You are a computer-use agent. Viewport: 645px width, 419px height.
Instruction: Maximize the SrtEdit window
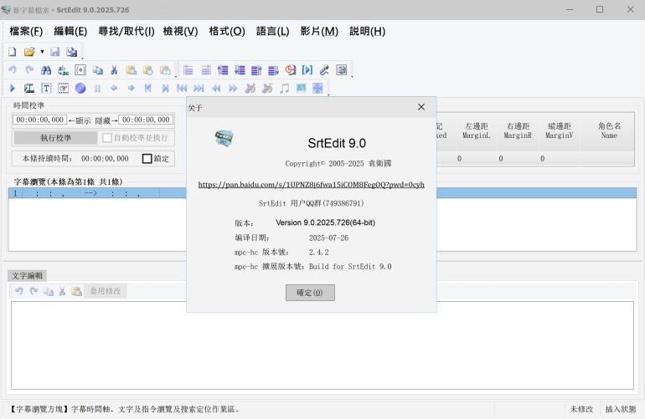pyautogui.click(x=600, y=9)
